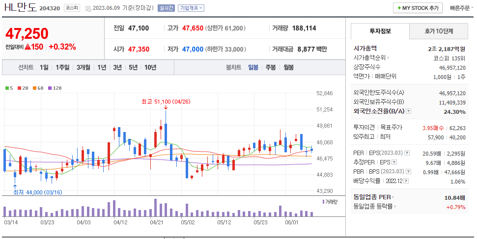Switch to the 일봉 daily candle chart

pyautogui.click(x=253, y=68)
